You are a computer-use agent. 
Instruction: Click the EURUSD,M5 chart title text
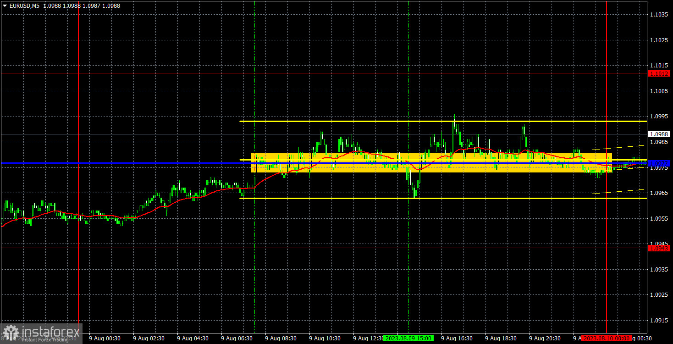[x=24, y=6]
